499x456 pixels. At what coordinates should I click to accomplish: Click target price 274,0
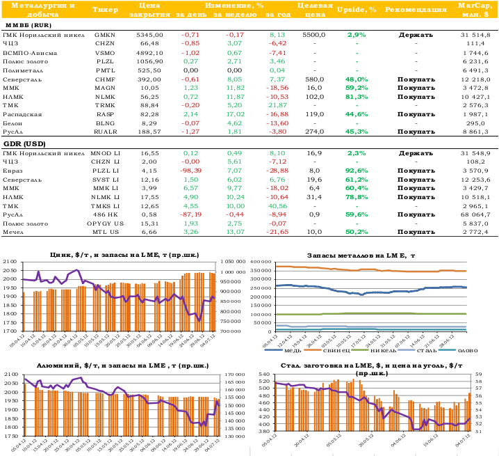point(314,132)
